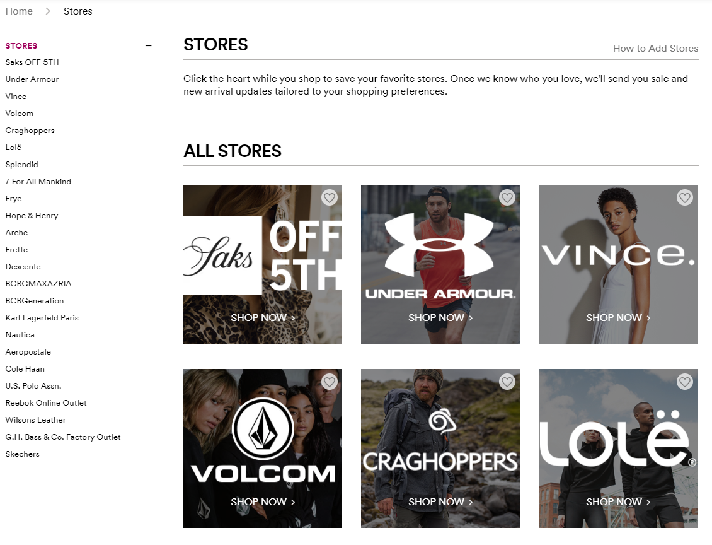The image size is (712, 545).
Task: Click Shop Now on Under Armour tile
Action: click(440, 318)
